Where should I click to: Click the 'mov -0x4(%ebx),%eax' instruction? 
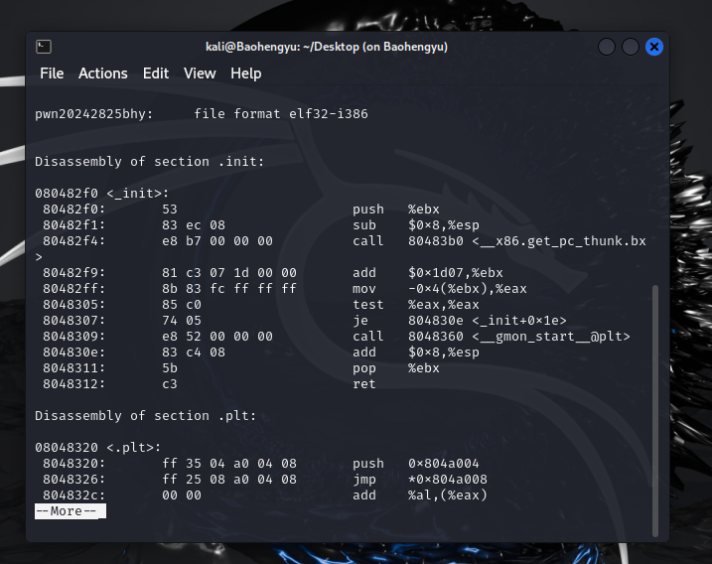point(440,289)
